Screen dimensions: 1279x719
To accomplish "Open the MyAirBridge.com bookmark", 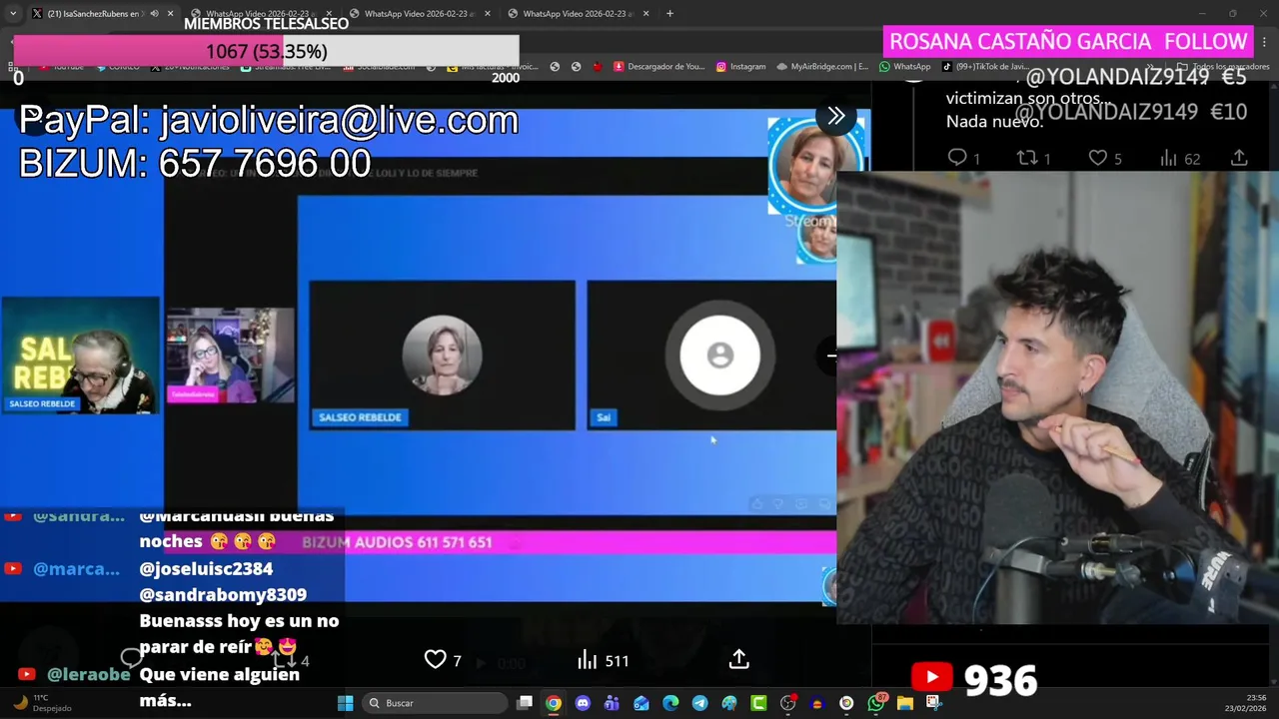I will point(821,67).
